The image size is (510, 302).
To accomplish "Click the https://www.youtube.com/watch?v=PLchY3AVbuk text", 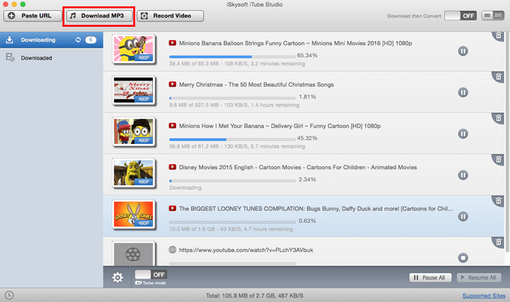I will 246,250.
